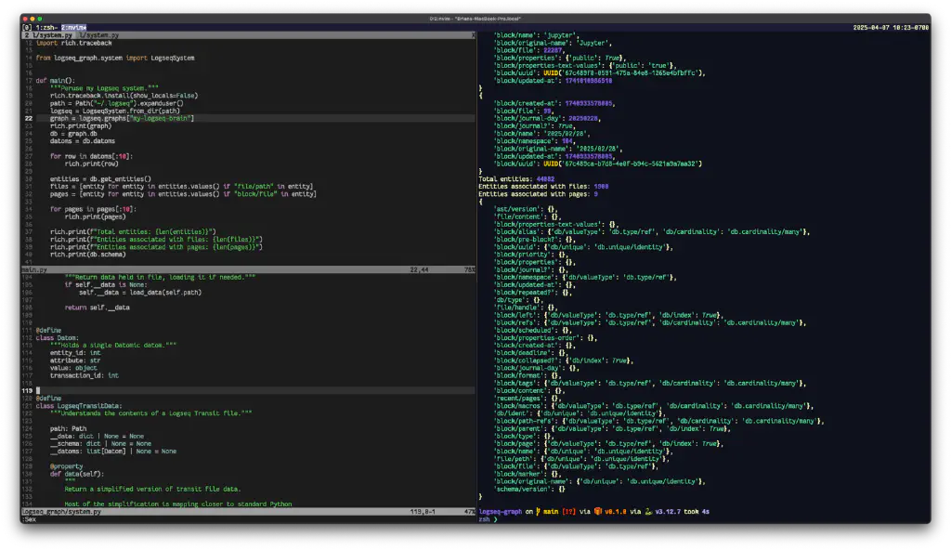Click the git branch icon in the prompt
This screenshot has width=951, height=550.
click(x=538, y=511)
